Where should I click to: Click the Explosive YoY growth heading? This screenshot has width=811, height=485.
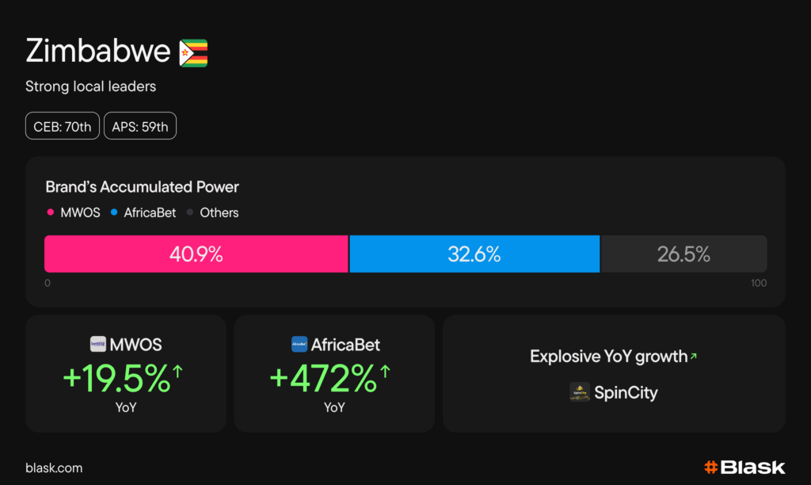(x=608, y=357)
